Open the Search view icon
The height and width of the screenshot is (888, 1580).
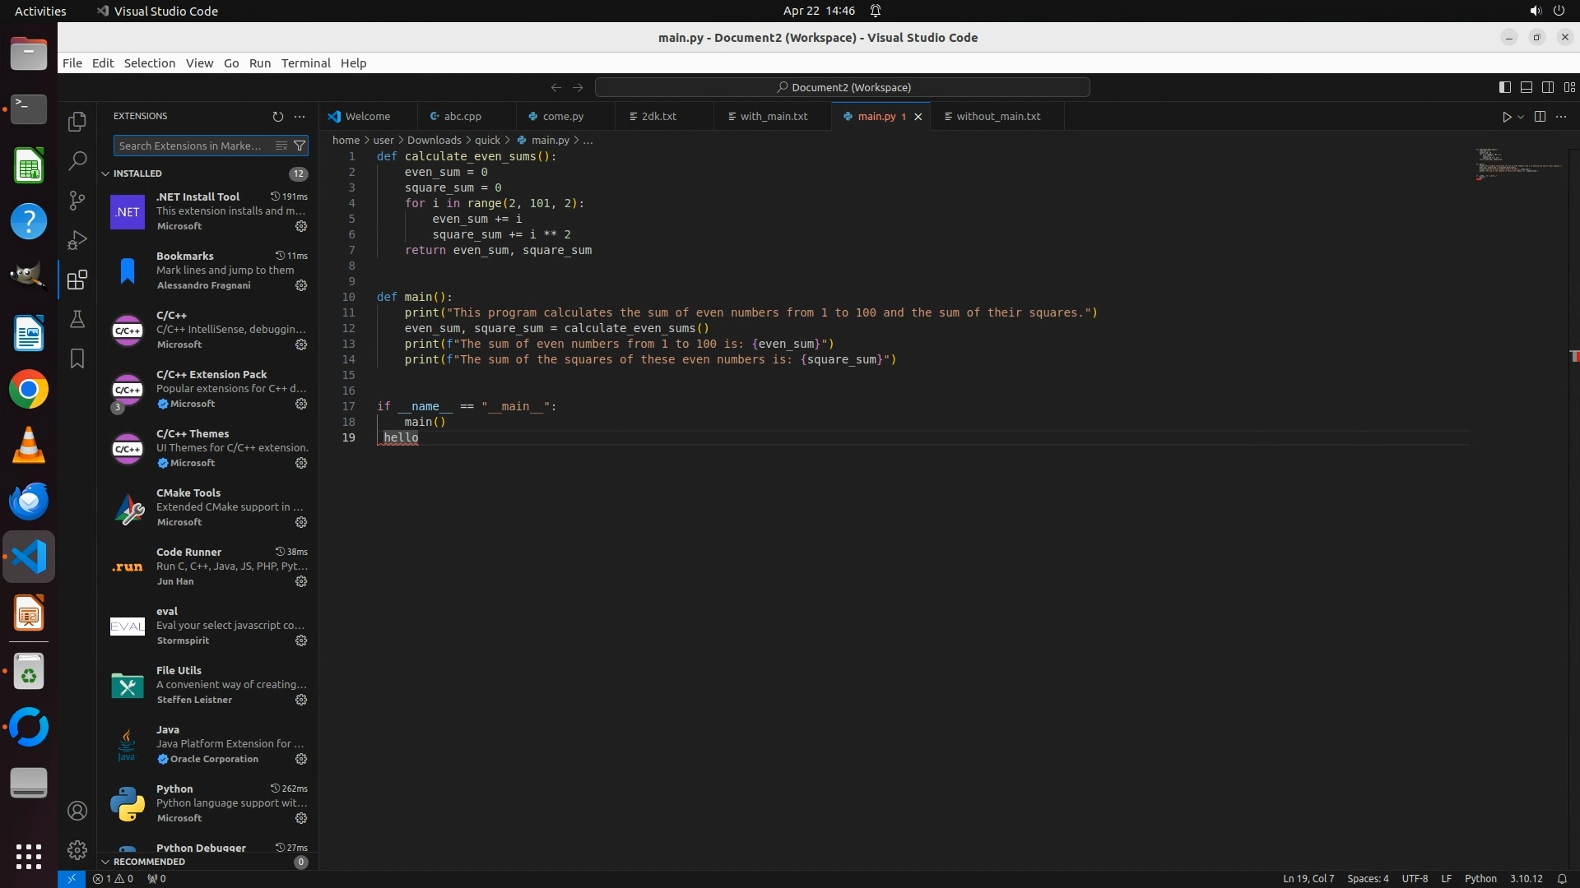[77, 161]
